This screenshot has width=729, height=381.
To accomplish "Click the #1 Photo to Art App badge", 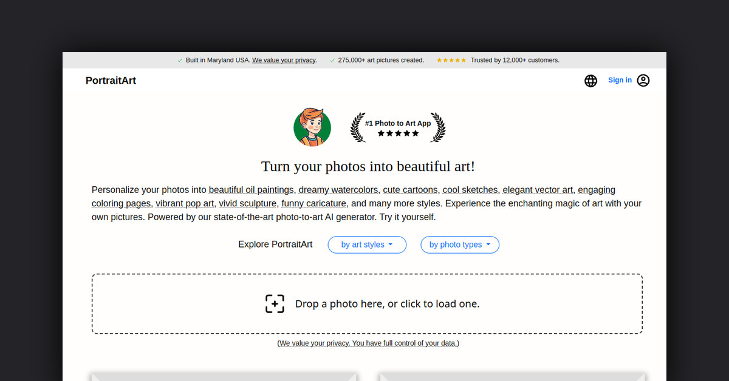I will [398, 123].
